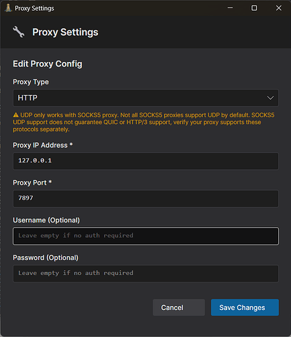Close the Proxy Settings window

278,8
